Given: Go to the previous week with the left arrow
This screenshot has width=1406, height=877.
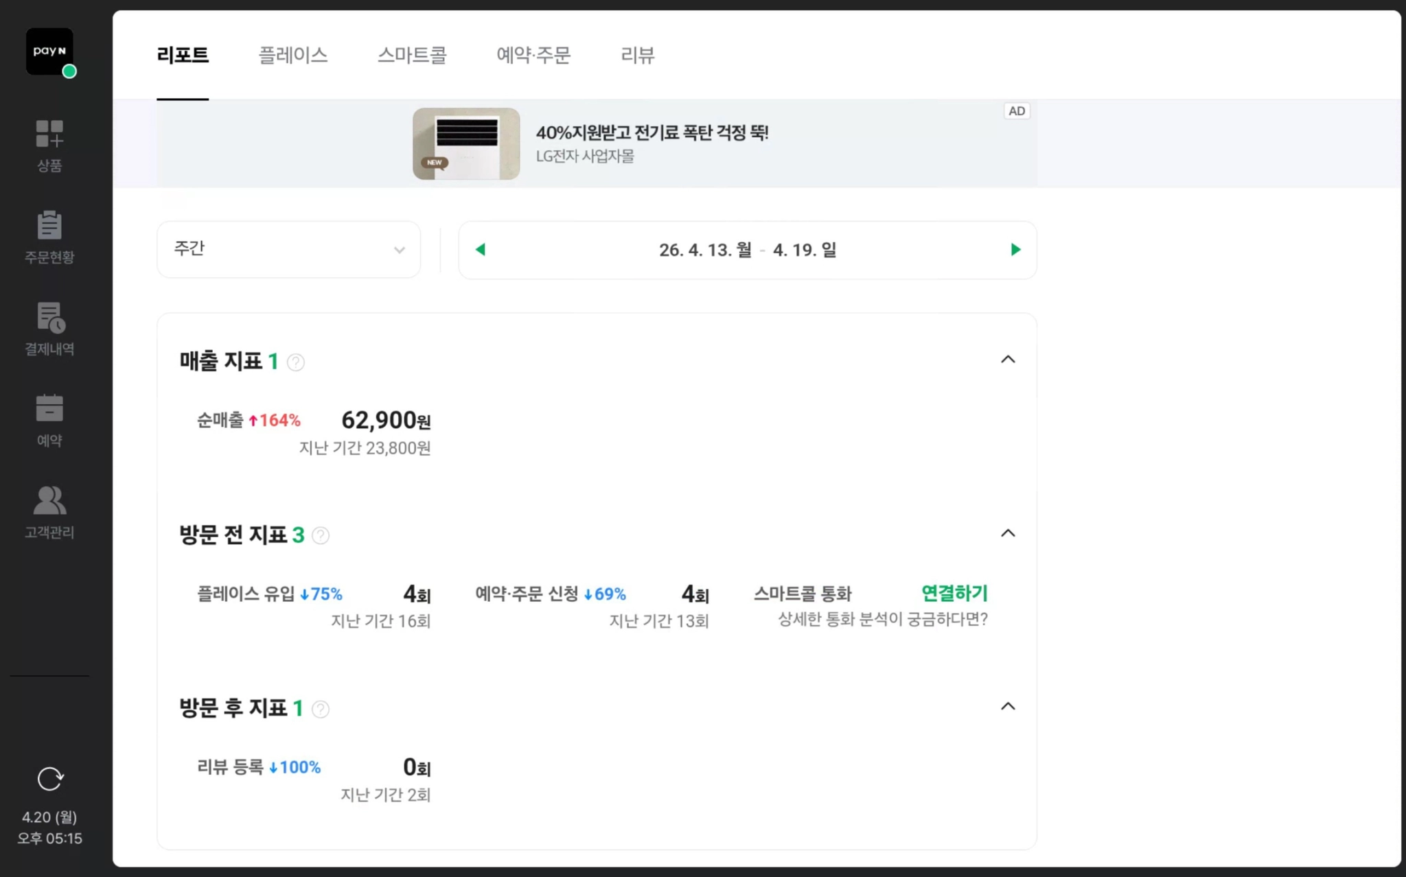Looking at the screenshot, I should 481,250.
